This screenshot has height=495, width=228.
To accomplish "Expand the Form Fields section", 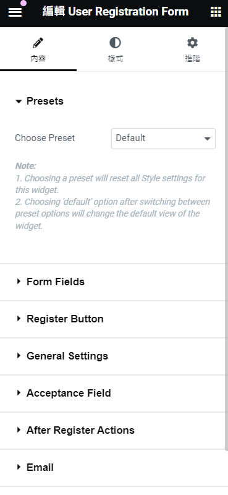I will pos(113,282).
